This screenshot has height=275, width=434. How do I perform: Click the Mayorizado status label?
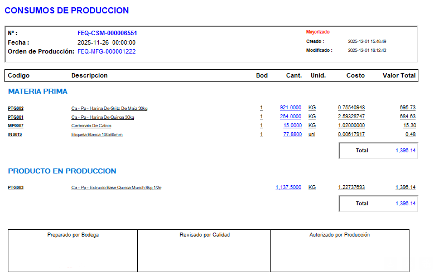click(x=318, y=32)
